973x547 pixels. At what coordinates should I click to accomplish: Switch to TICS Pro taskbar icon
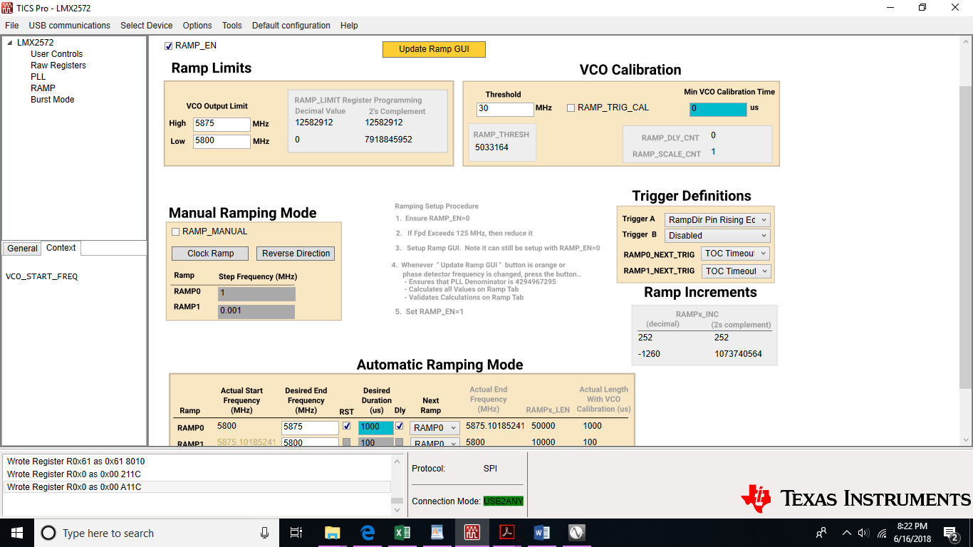[472, 533]
